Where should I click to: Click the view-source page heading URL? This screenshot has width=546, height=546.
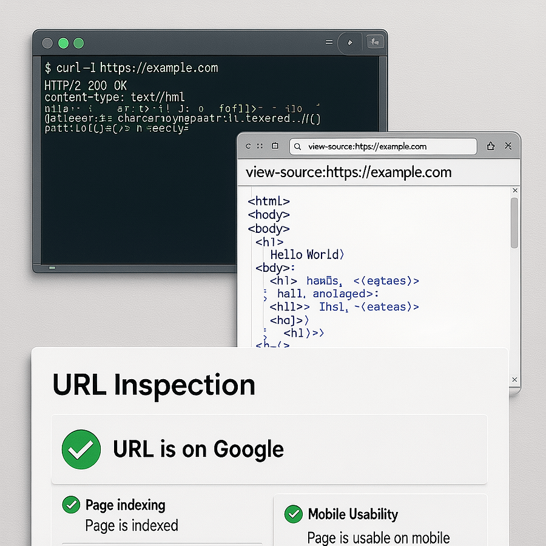coord(349,172)
